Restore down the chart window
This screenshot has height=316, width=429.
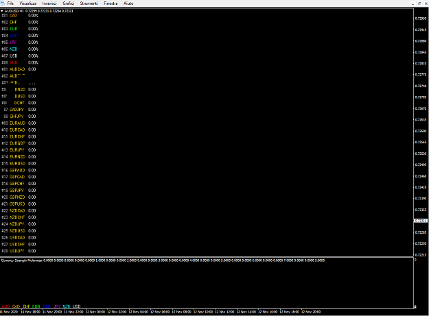tap(419, 3)
